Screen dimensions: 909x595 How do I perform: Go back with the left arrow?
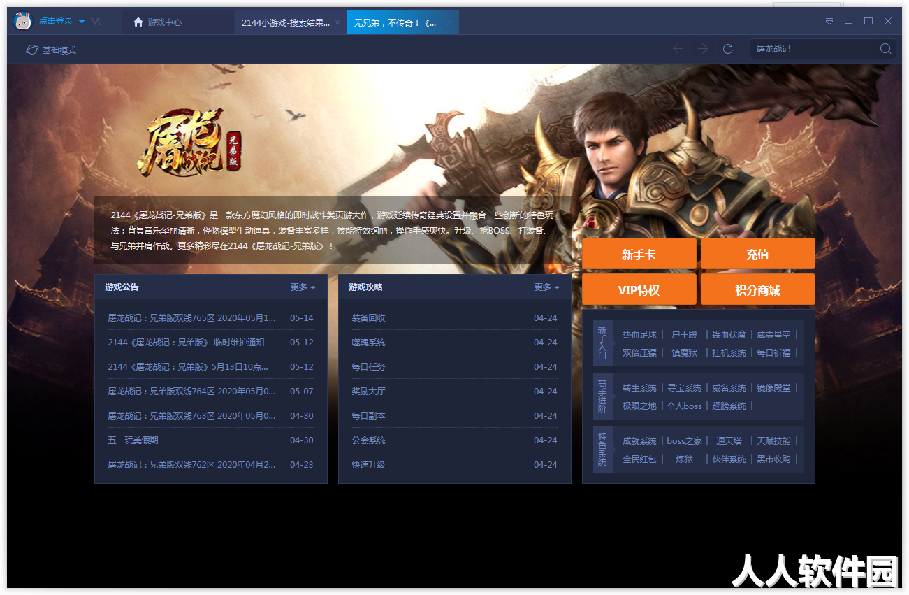[677, 49]
